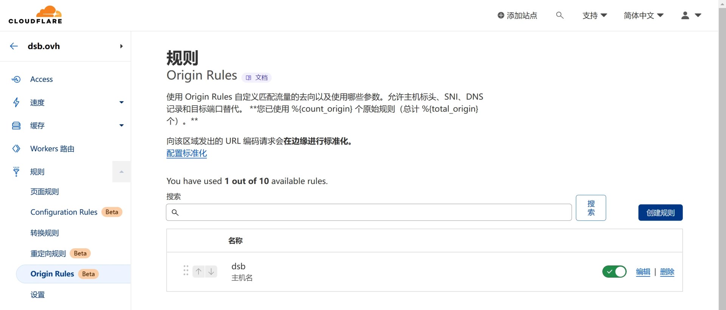Screen dimensions: 726x310
Task: Click inside the rule search input field
Action: [369, 212]
